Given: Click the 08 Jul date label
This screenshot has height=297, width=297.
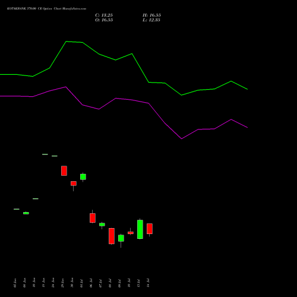Looking at the screenshot, I should pos(110,283).
